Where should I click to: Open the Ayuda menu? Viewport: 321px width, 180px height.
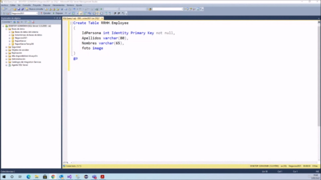click(x=79, y=5)
